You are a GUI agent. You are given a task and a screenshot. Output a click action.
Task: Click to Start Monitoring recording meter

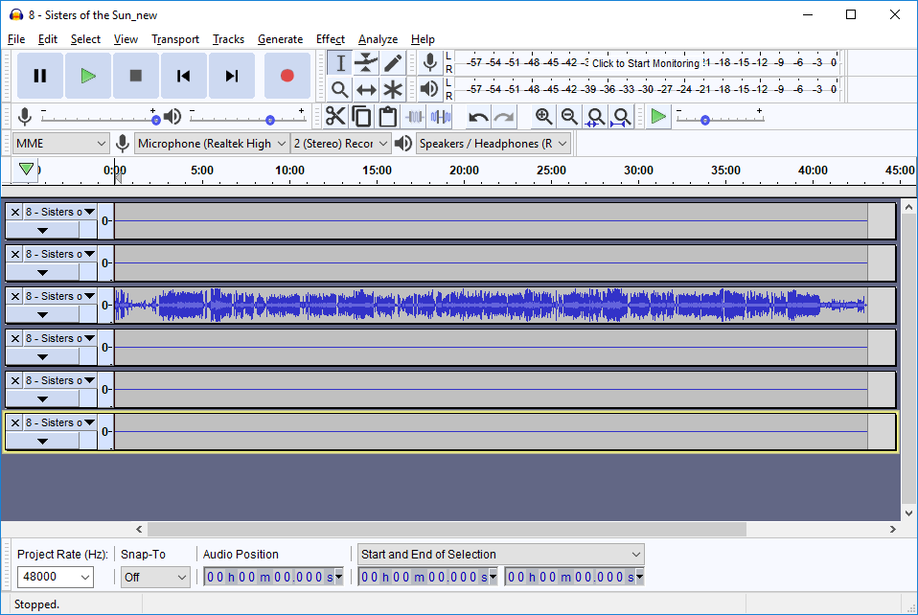[x=645, y=63]
